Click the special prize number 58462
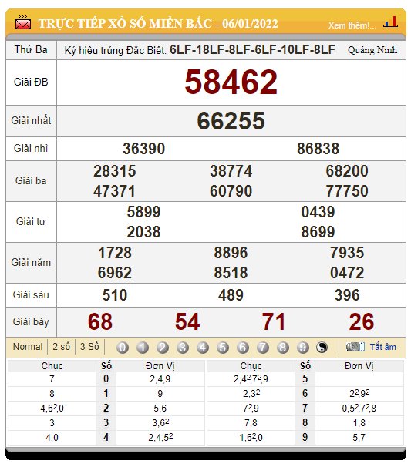Screen dimensions: 411x464 pyautogui.click(x=231, y=82)
